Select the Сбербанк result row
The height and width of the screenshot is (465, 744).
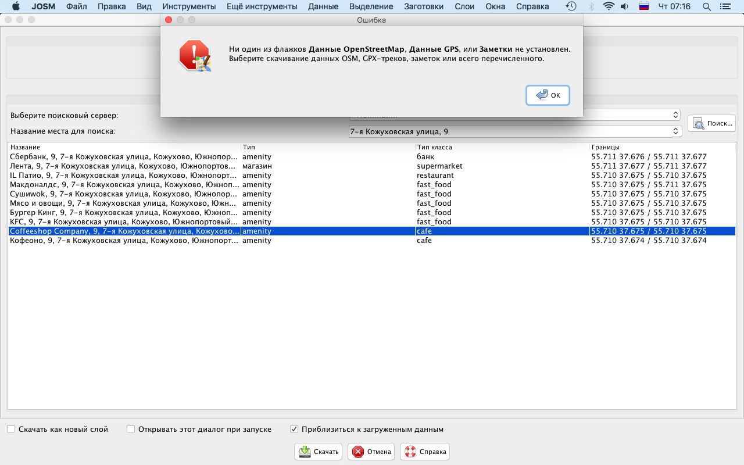372,157
